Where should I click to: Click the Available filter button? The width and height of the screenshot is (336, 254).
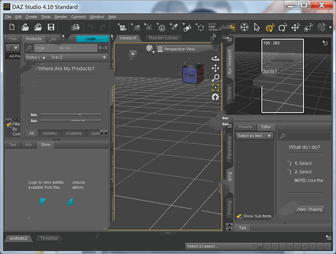[74, 133]
